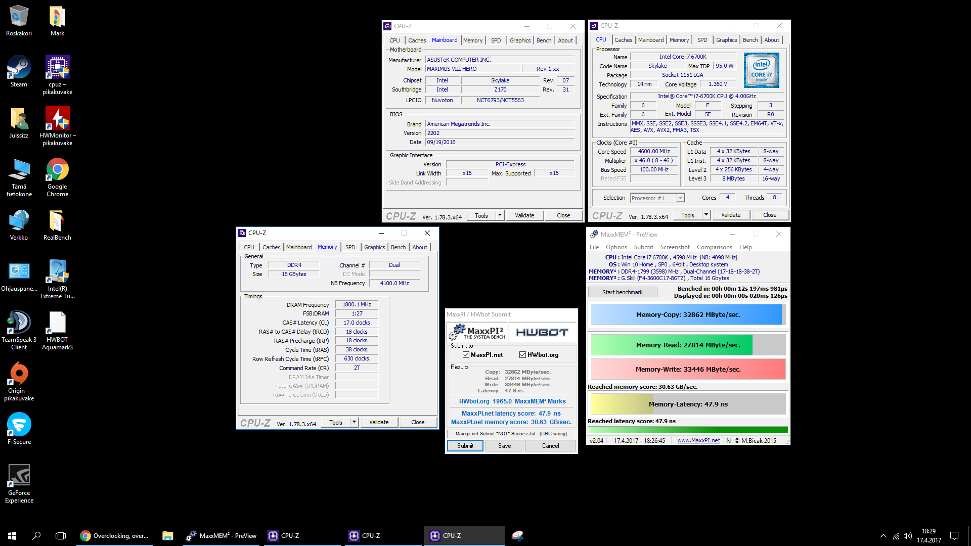
Task: Open About tab in Mainboard CPU-Z window
Action: click(x=565, y=40)
